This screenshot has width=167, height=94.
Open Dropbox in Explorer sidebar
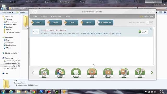click(x=8, y=27)
